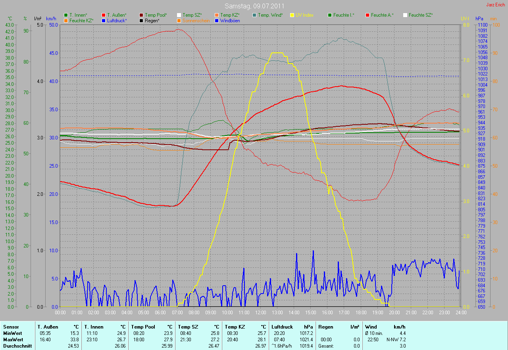Select the yellow UV Index legend marker

point(292,15)
